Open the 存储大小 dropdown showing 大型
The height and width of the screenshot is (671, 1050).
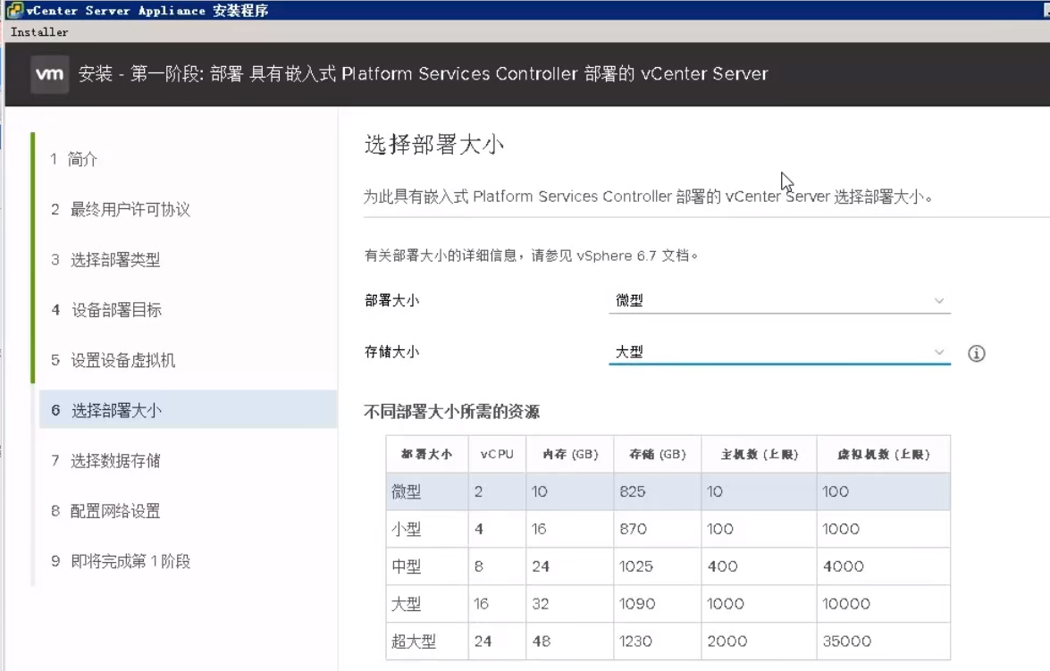pos(779,352)
